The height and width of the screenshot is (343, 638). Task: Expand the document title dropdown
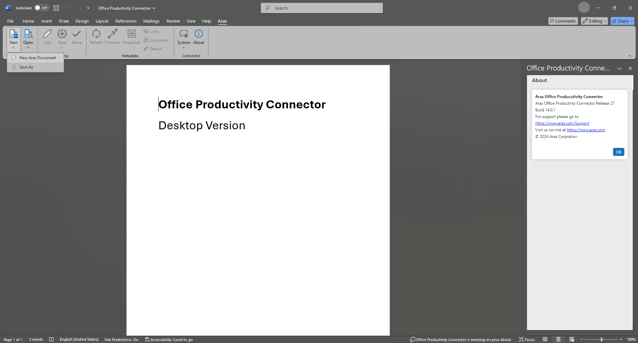click(154, 8)
